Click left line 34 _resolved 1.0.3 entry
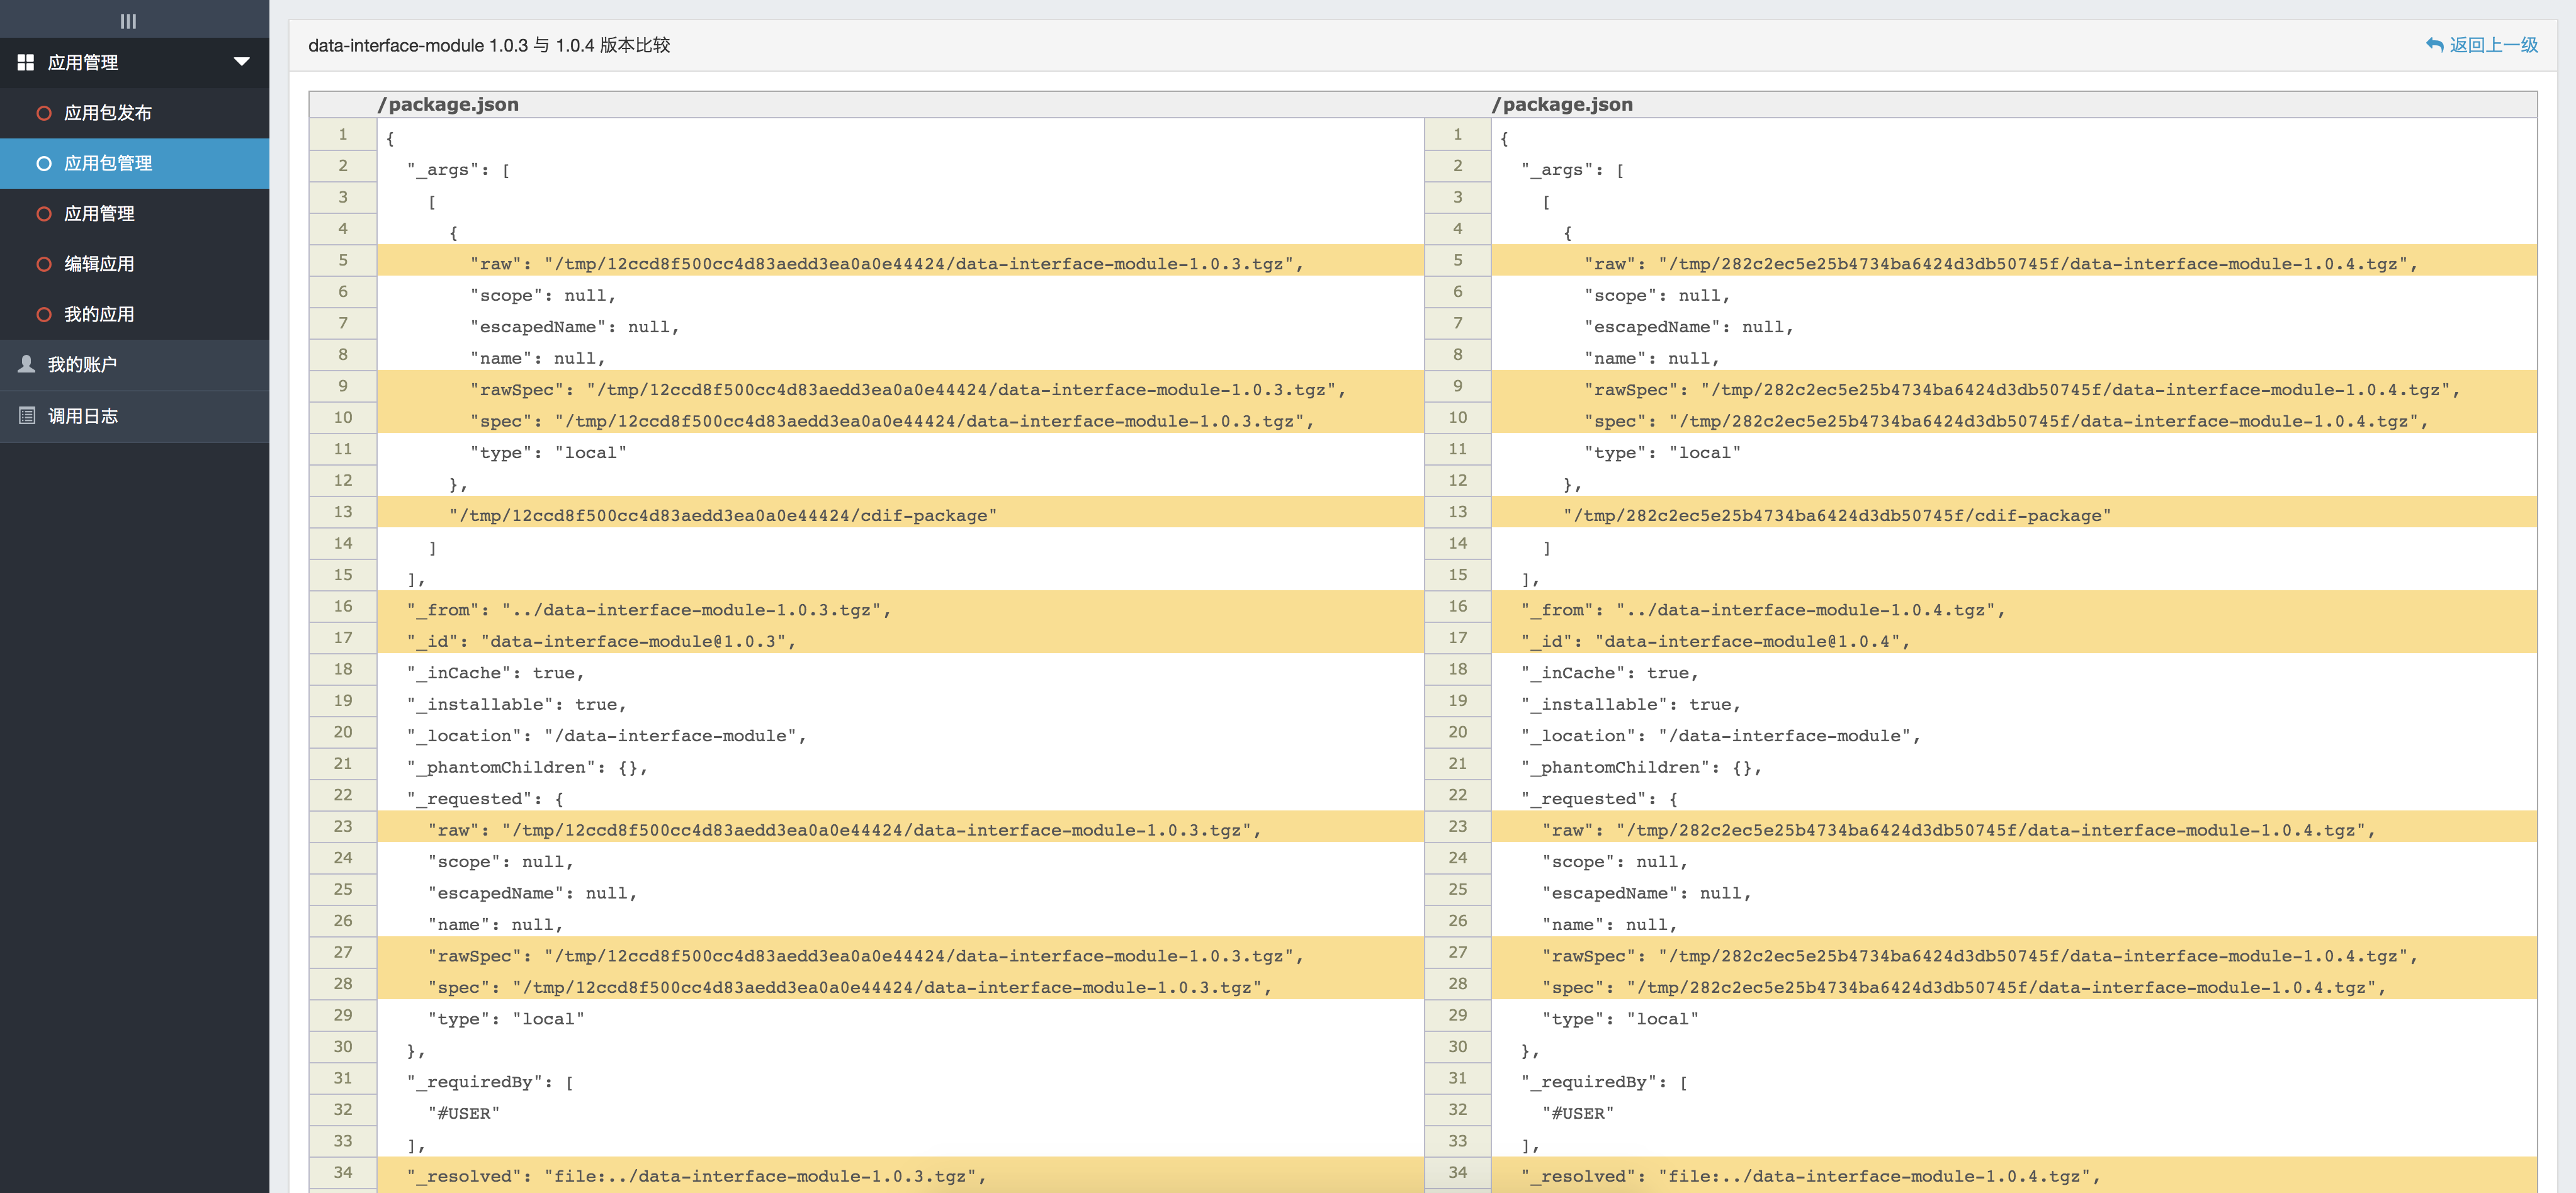Viewport: 2576px width, 1193px height. (x=697, y=1176)
